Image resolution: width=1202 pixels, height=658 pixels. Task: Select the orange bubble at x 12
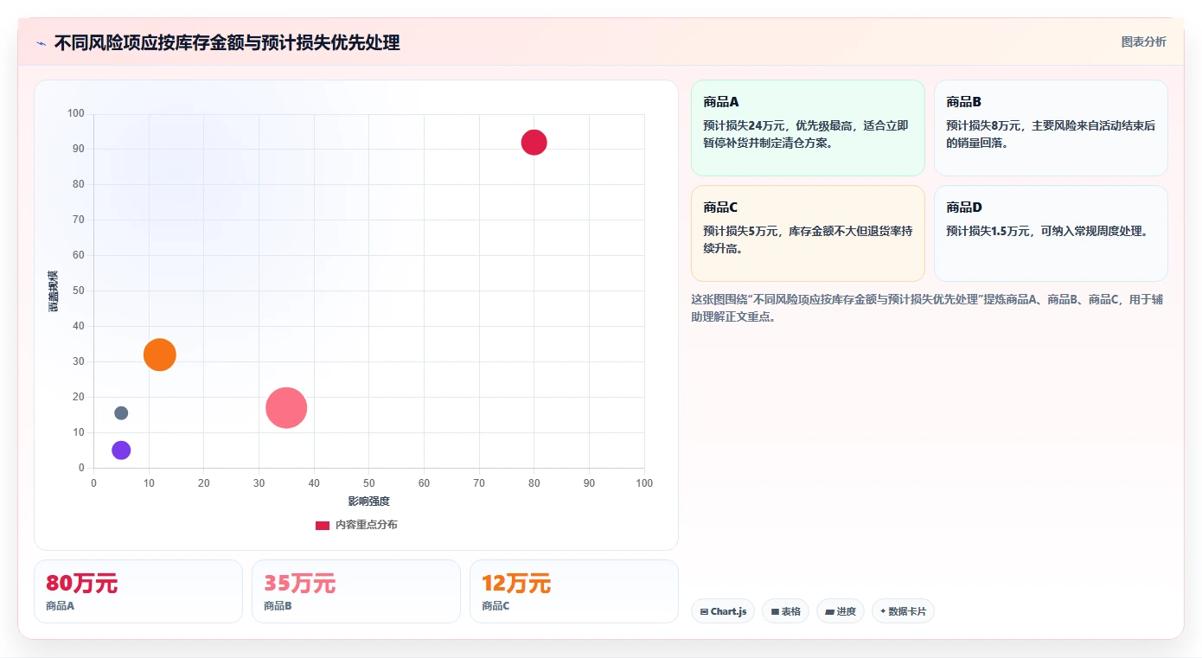[x=160, y=355]
